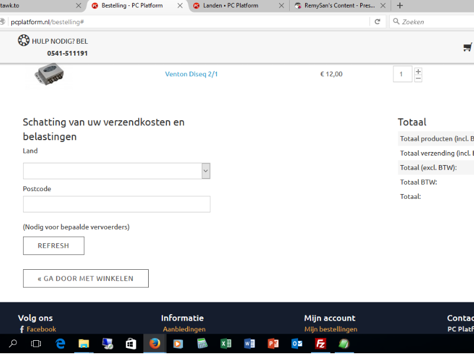Close the Landen • PC Platform tab
Viewport: 474px width, 355px height.
[x=281, y=5]
